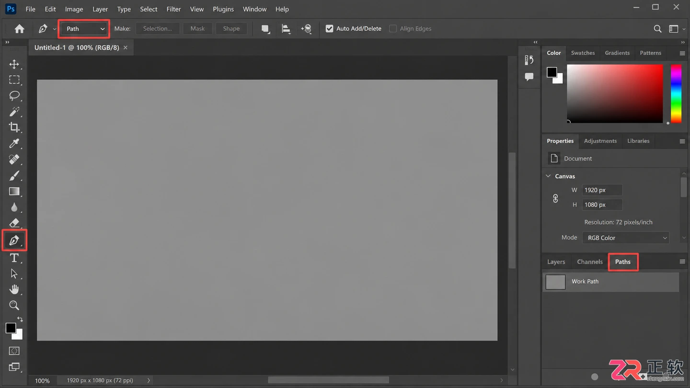Select the Eyedropper tool
This screenshot has width=690, height=388.
pos(14,143)
